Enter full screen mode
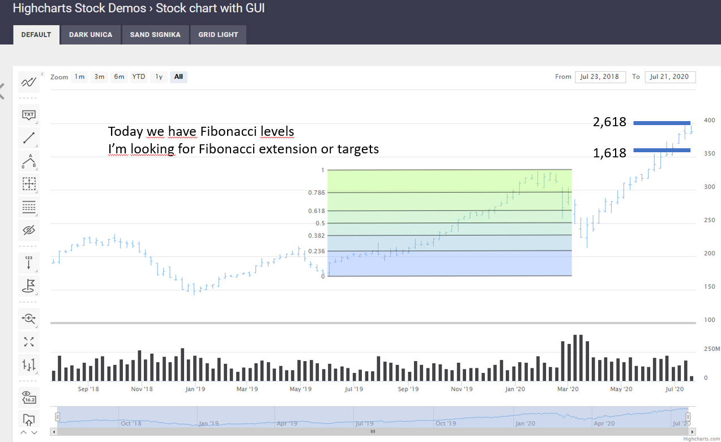 [x=29, y=341]
